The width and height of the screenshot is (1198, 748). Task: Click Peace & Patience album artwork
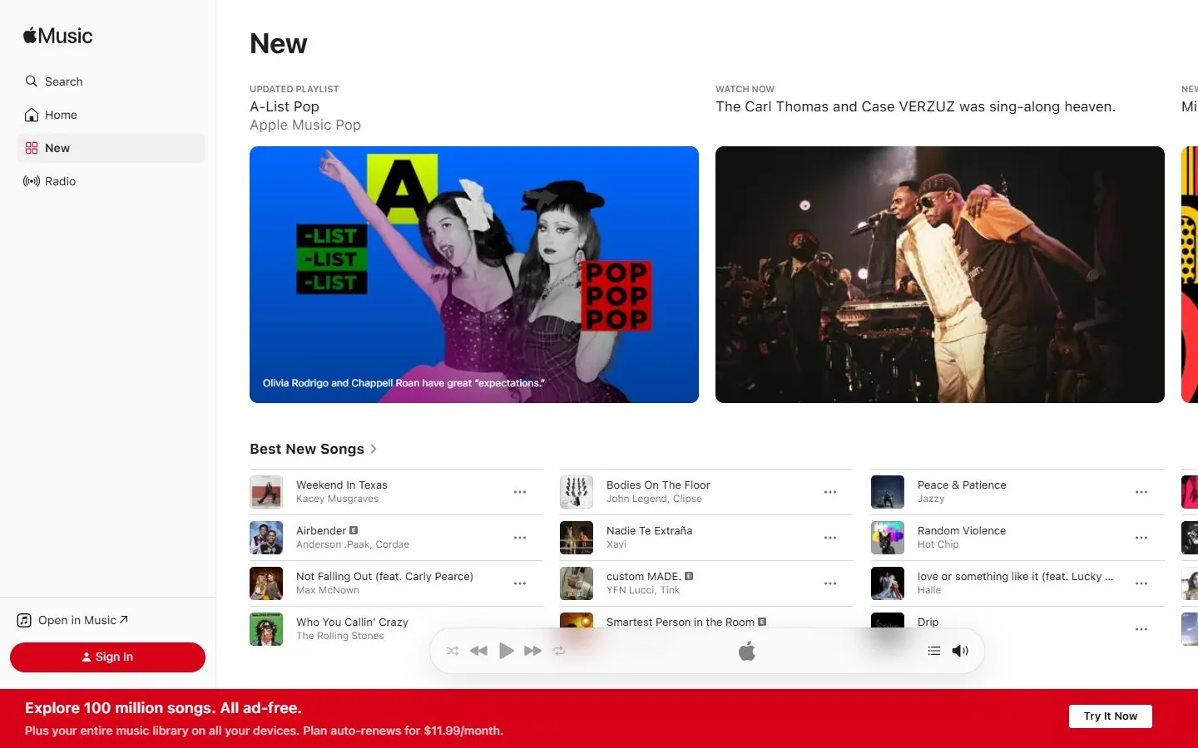(x=888, y=492)
